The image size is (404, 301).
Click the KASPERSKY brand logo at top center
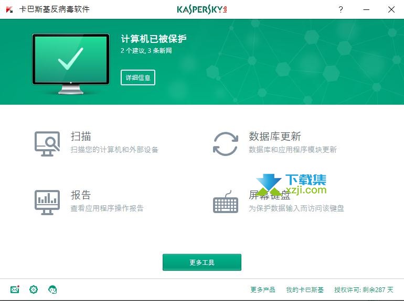[x=202, y=9]
